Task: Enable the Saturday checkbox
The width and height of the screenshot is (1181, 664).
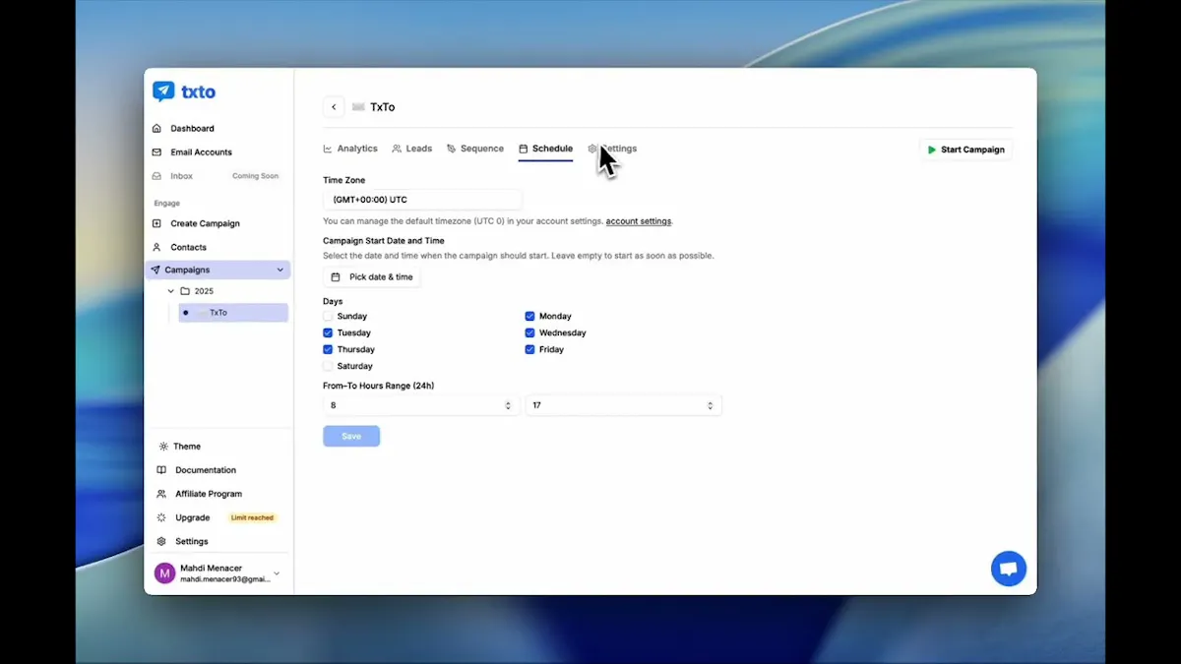Action: [328, 366]
